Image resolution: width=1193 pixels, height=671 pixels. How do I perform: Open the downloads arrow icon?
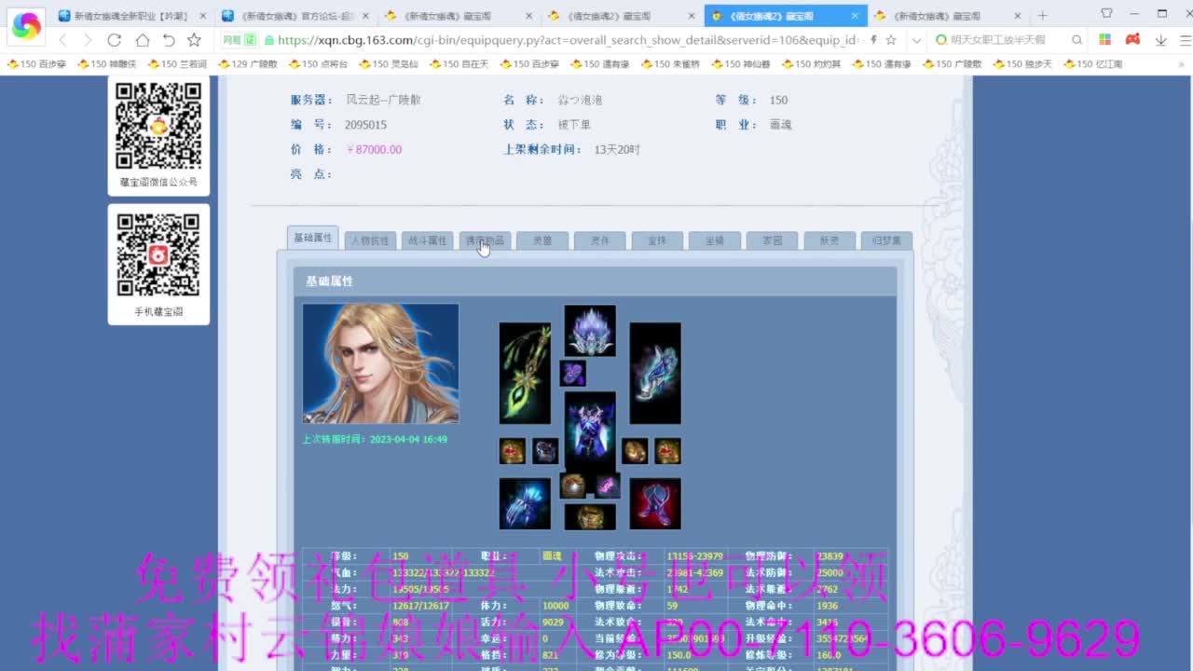[x=1160, y=40]
